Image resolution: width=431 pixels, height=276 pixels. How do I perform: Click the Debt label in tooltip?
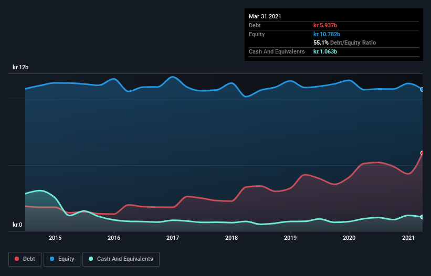point(255,25)
